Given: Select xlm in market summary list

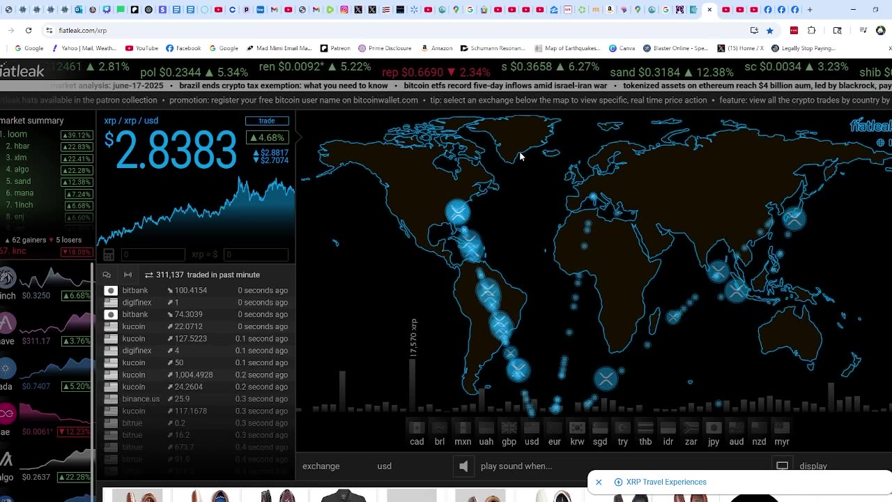Looking at the screenshot, I should coord(47,158).
